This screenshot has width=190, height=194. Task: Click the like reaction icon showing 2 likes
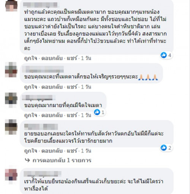[163, 148]
